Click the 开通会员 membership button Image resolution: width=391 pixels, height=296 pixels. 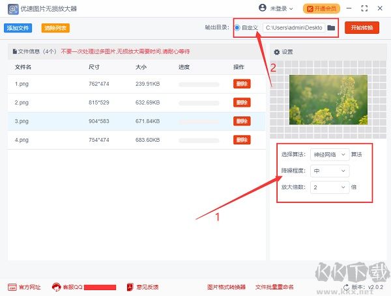(321, 8)
